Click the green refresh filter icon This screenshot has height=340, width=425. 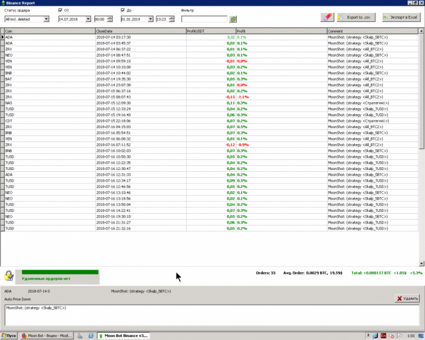point(233,19)
